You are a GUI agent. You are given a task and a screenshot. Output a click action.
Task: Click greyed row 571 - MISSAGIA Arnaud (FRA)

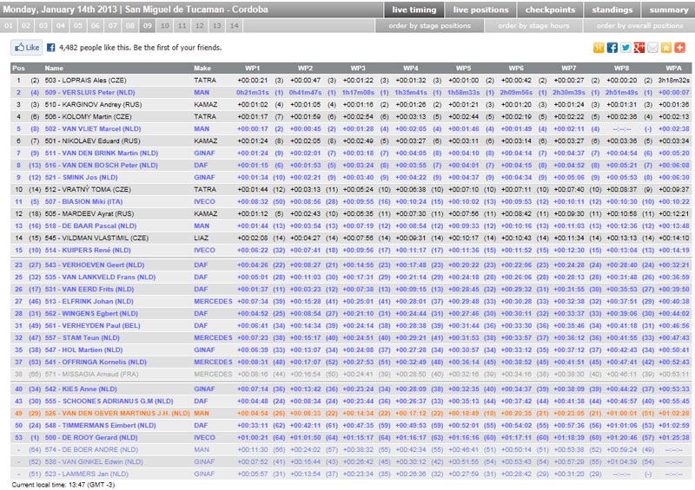click(x=351, y=374)
